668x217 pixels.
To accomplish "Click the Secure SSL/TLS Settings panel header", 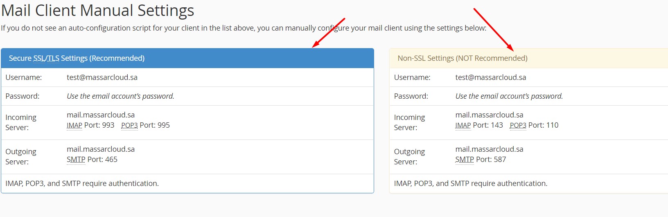I will tap(77, 58).
